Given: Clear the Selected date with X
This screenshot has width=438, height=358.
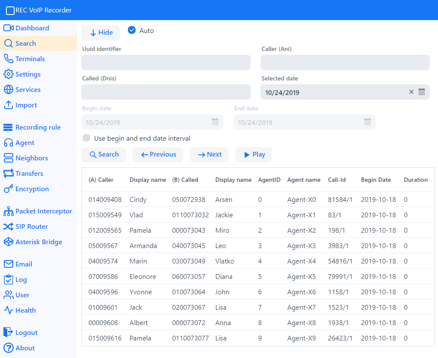Looking at the screenshot, I should pyautogui.click(x=411, y=92).
